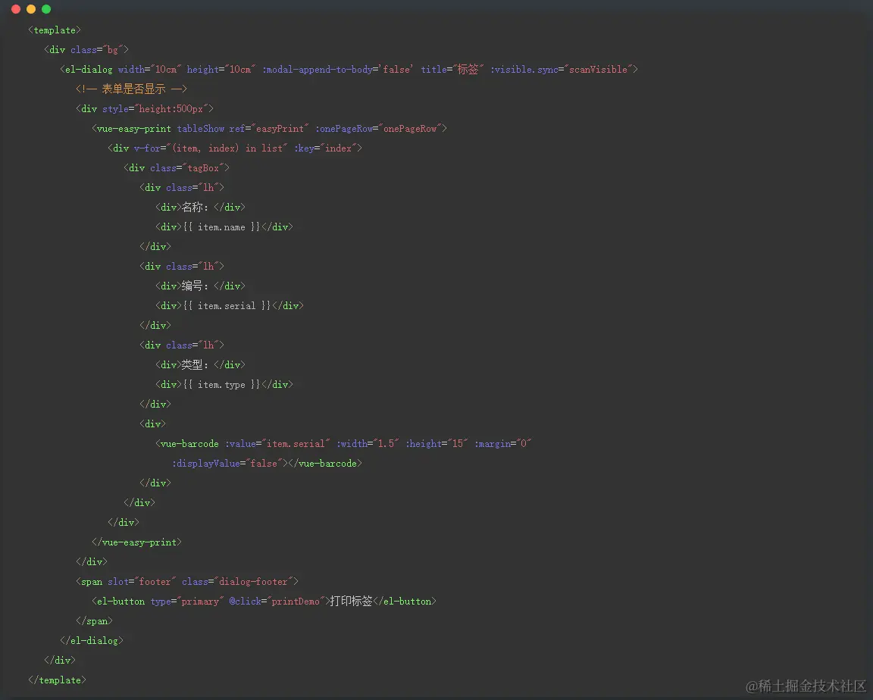Click the :key="index" attribute

click(x=325, y=148)
